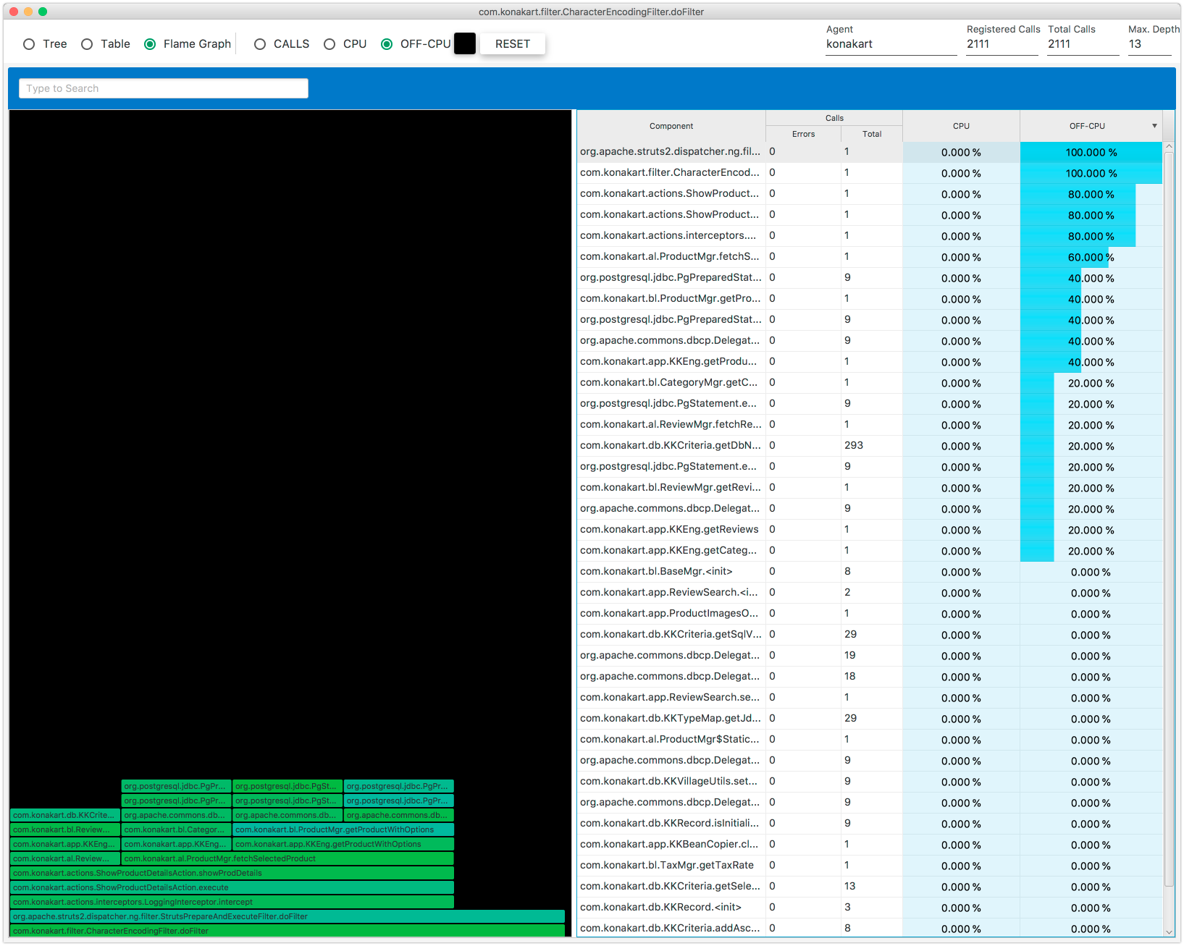This screenshot has width=1184, height=946.
Task: Select the com.konakart.bl.BaseMgr.<init> row
Action: click(870, 572)
